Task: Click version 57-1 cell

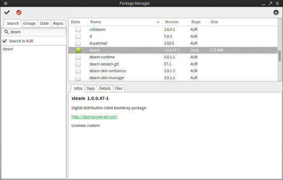Action: (x=168, y=64)
